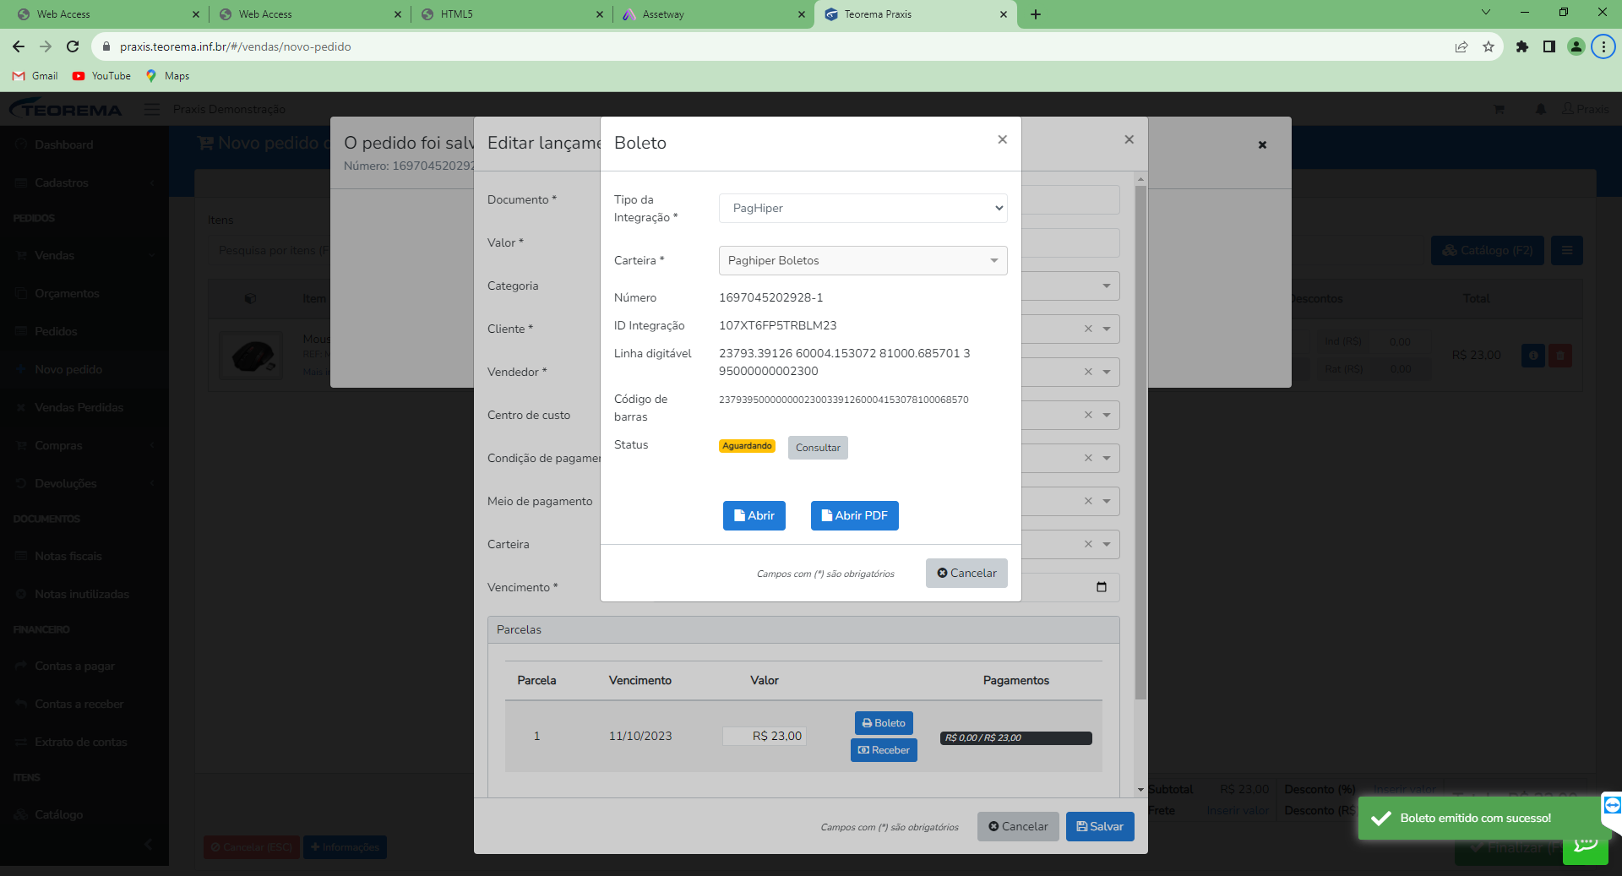1622x876 pixels.
Task: Open the browser extensions puzzle icon
Action: tap(1522, 46)
